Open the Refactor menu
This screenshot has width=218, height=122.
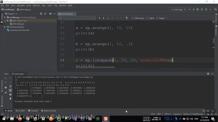(36, 5)
